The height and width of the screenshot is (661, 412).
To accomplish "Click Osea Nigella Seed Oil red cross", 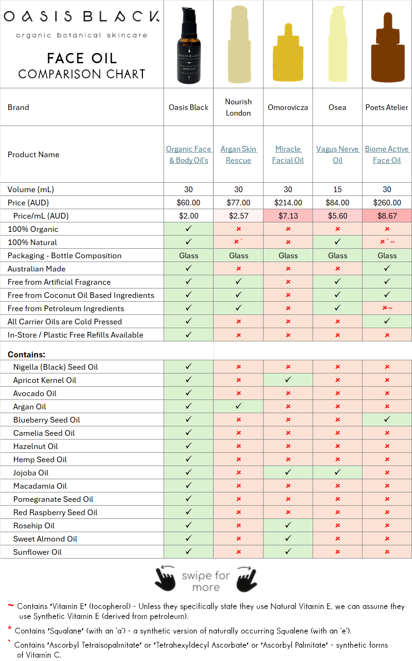I will tap(338, 366).
